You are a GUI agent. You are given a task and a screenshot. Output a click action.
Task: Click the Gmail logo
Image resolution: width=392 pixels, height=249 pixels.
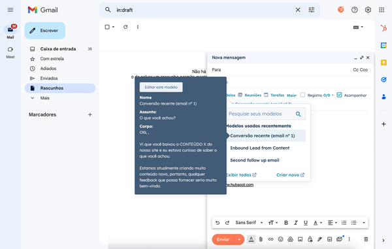click(x=42, y=10)
